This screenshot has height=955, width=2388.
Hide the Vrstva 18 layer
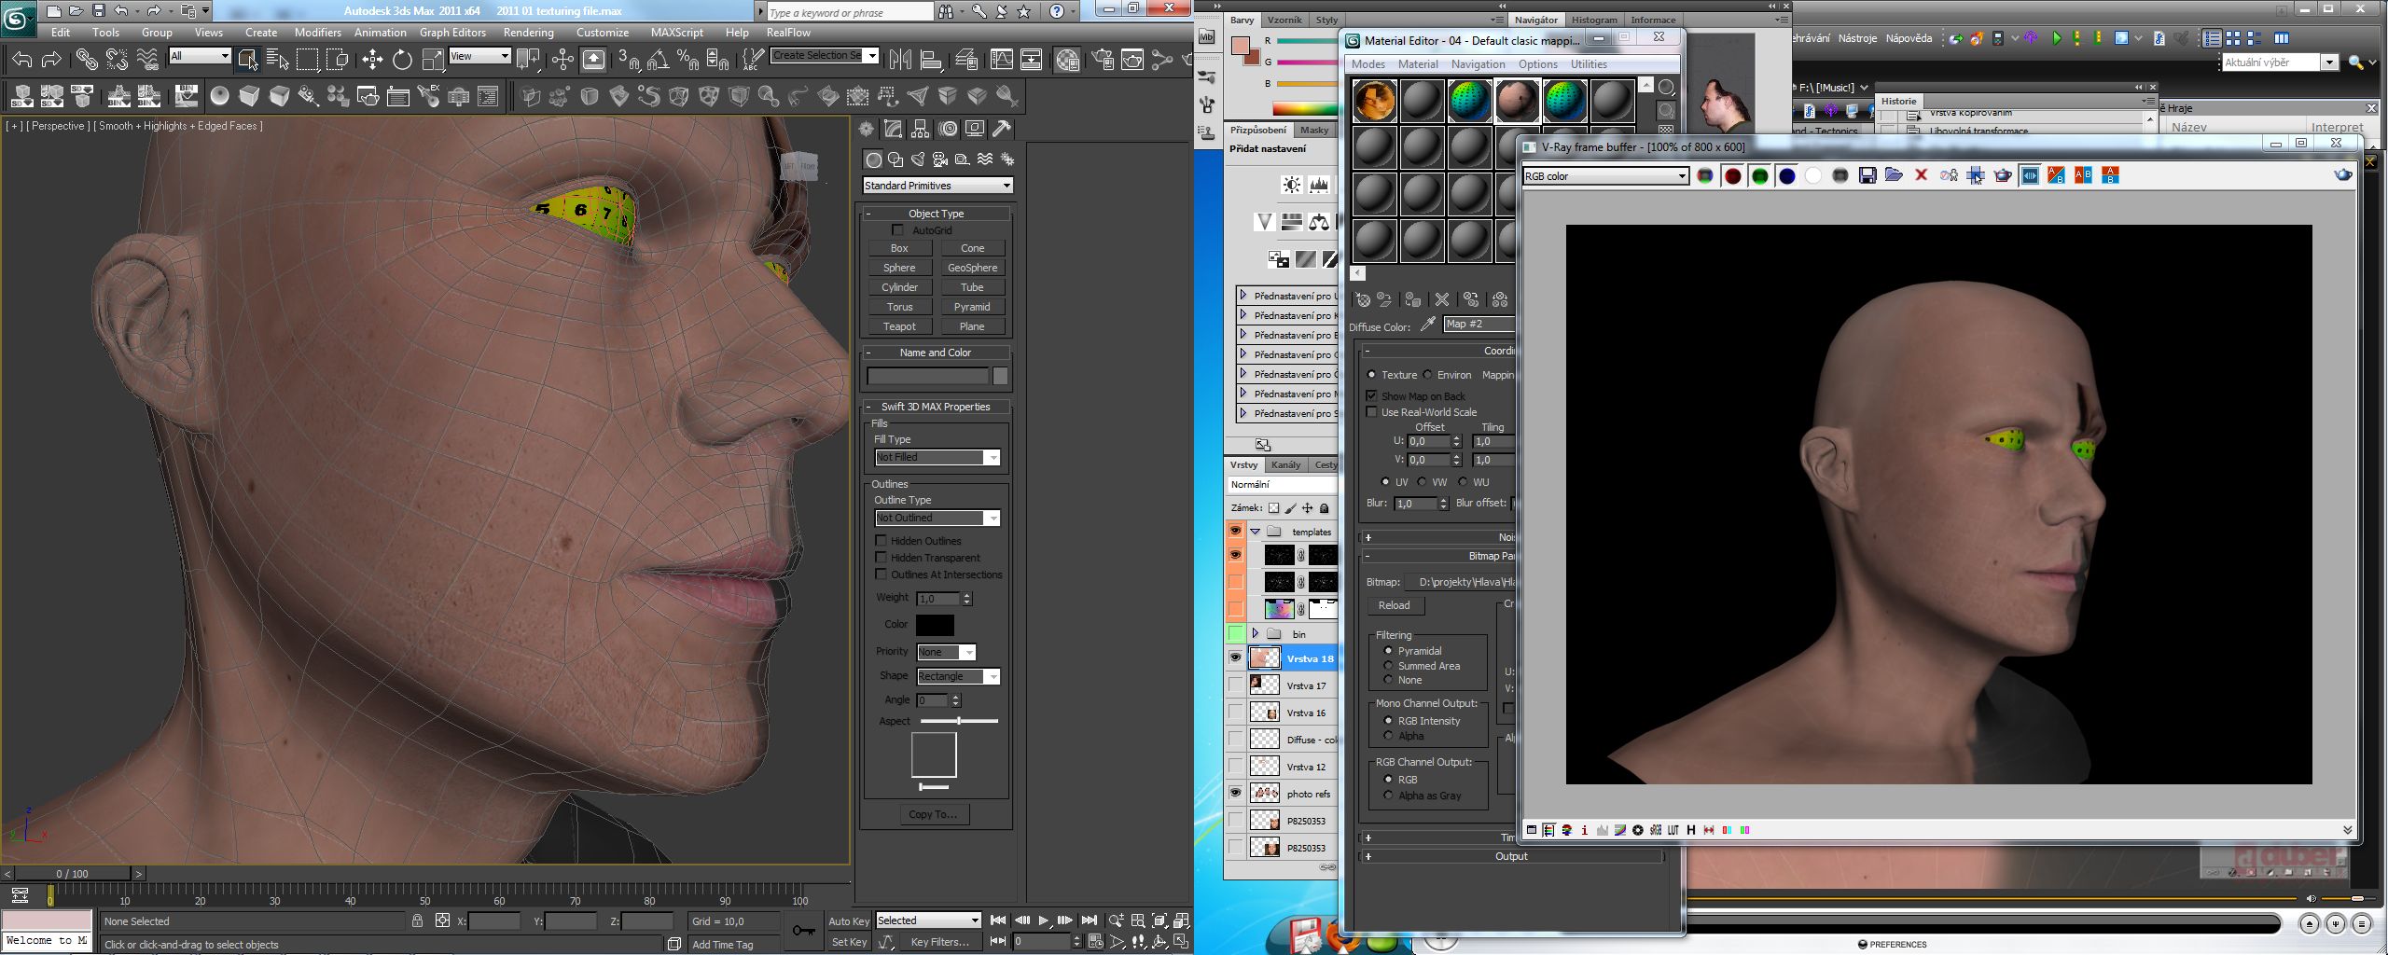(1235, 657)
